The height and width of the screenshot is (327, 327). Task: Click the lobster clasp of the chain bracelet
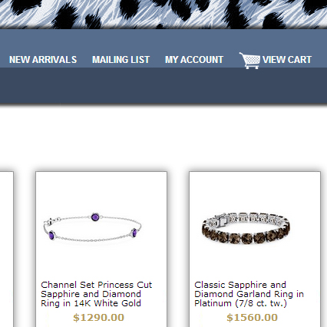click(51, 221)
